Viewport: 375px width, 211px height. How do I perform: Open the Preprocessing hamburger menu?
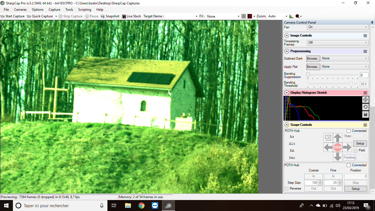pos(365,51)
